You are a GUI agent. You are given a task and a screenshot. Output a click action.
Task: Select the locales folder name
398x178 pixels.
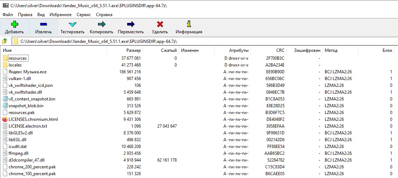[x=15, y=65]
